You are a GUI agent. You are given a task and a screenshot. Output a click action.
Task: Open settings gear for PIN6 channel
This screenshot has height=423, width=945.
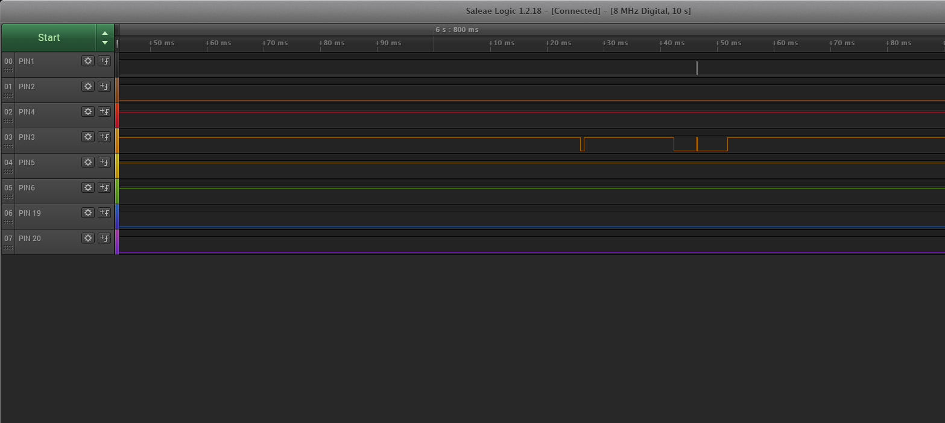point(88,187)
